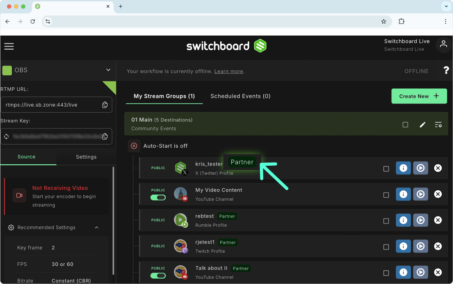Regenerate the stream key with refresh icon
Screen dimensions: 453x284
[x=6, y=137]
